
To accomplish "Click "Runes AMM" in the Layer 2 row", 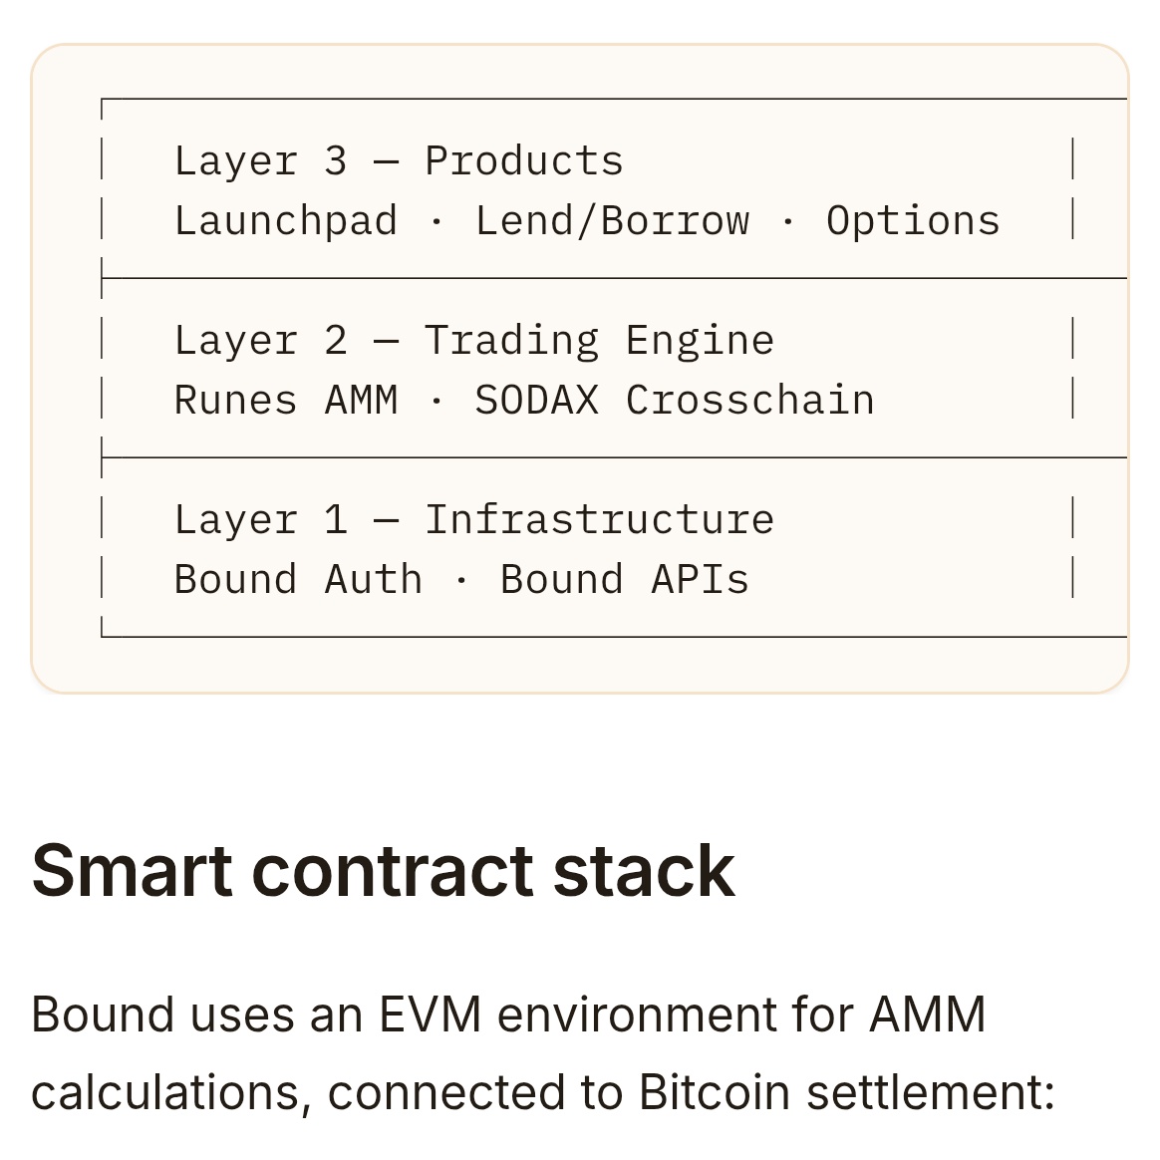I will [286, 401].
